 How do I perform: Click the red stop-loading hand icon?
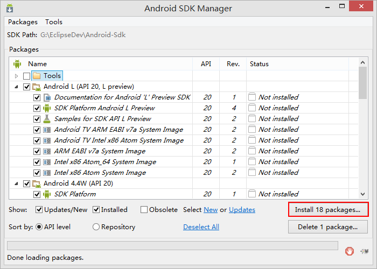(350, 250)
